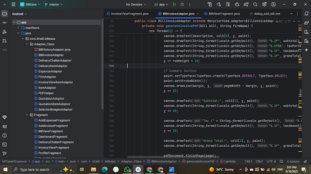Open File Explorer from taskbar
The image size is (311, 174).
point(93,169)
